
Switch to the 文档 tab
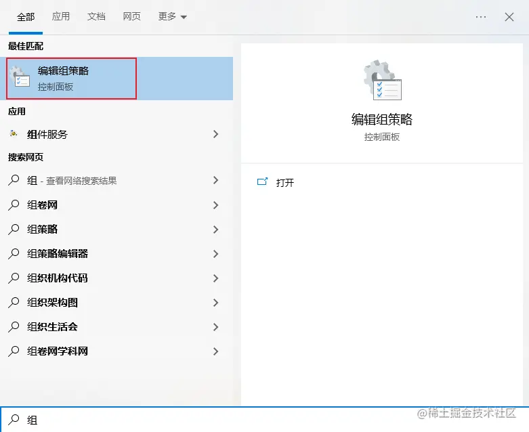click(96, 16)
